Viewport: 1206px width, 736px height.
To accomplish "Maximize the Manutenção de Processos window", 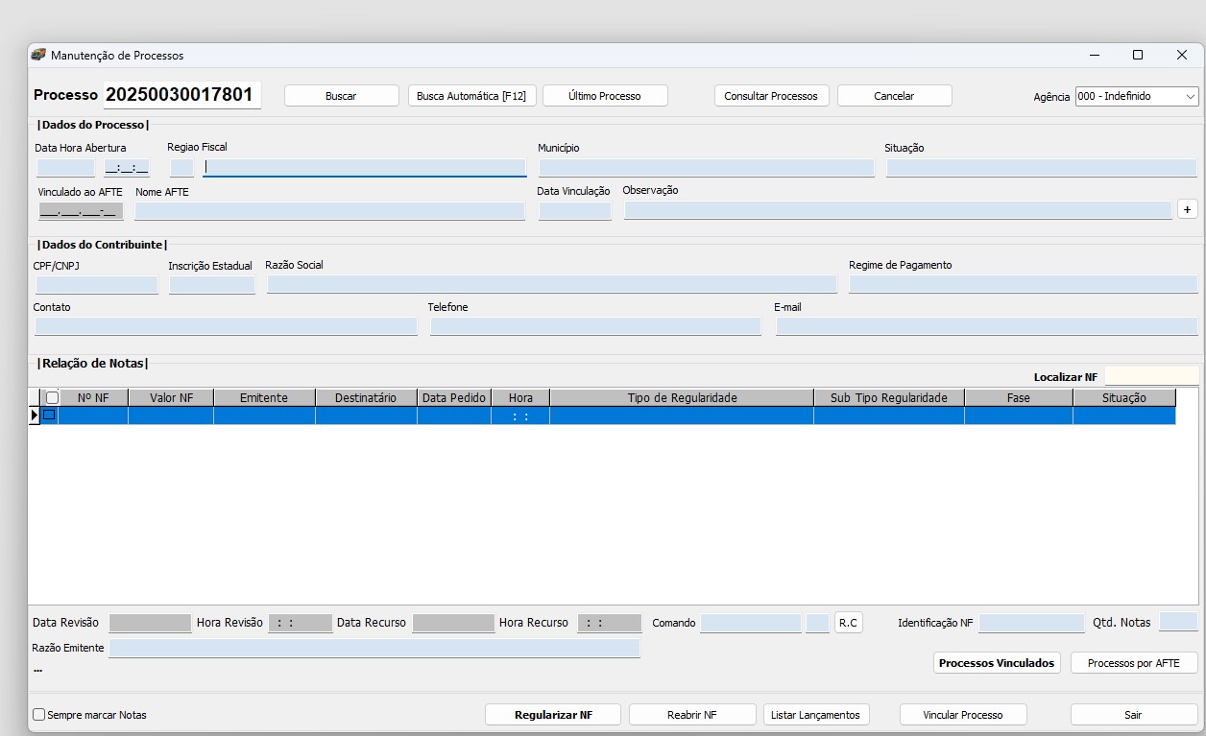I will (1138, 56).
